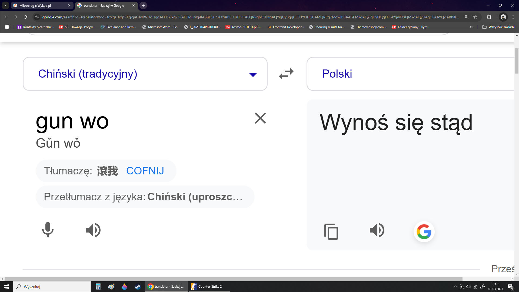The height and width of the screenshot is (292, 519).
Task: Open Wszystkie zakładki bookmarks folder
Action: coord(499,27)
